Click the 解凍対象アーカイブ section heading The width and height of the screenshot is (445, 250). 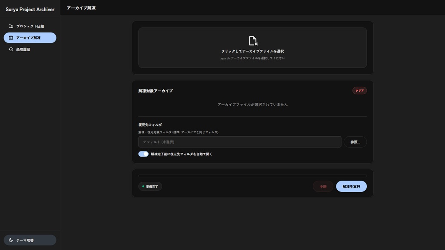click(156, 91)
